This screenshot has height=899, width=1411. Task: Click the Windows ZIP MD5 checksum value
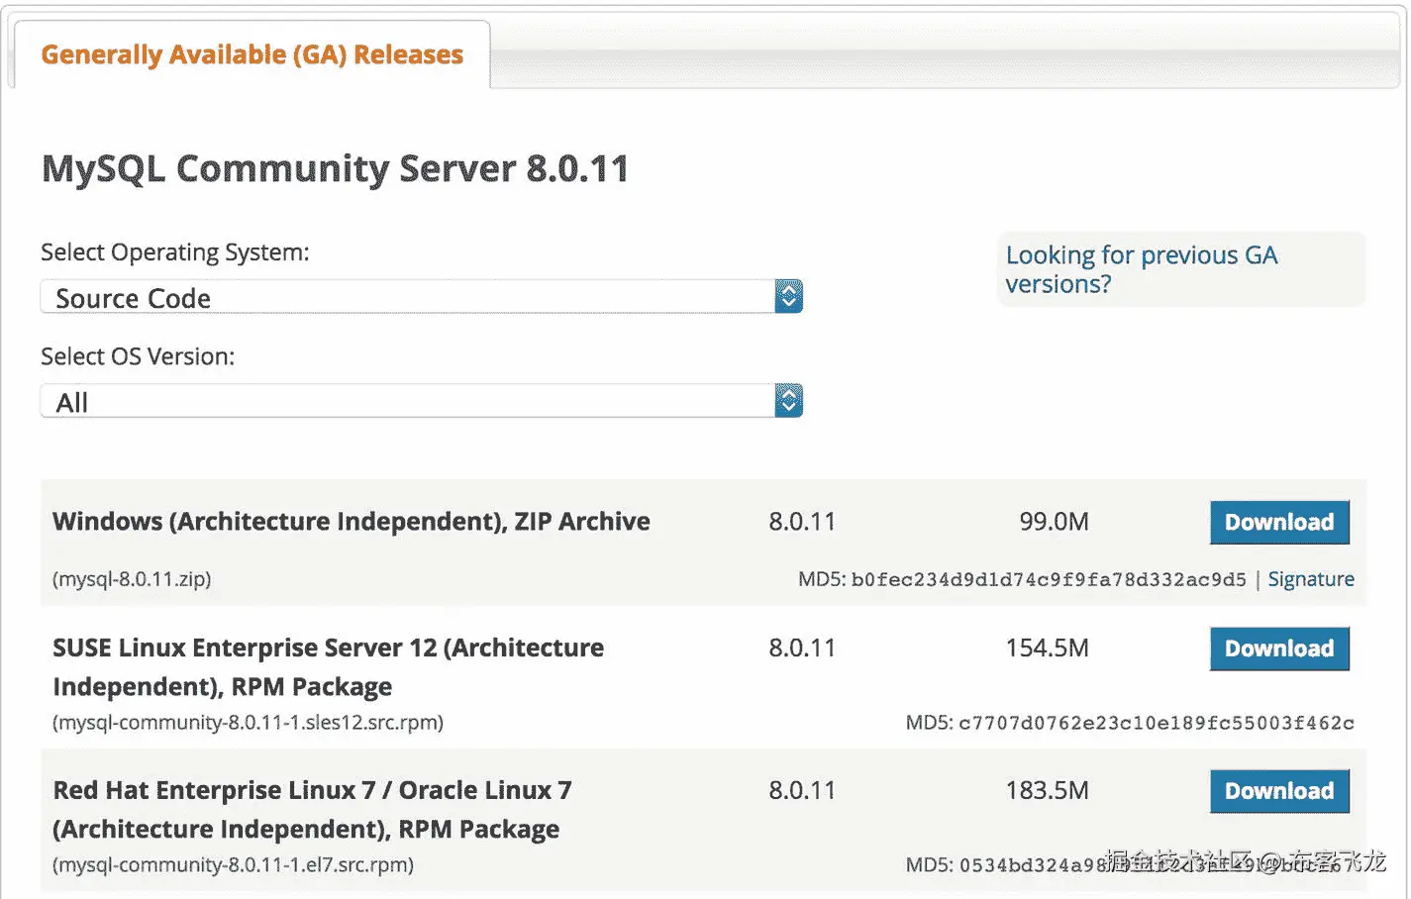tap(1048, 579)
